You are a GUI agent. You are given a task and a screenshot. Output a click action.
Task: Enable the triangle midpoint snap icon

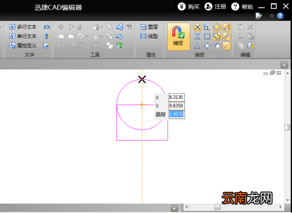198,46
